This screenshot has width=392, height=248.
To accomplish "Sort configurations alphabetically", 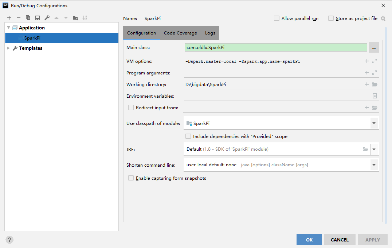I will [x=85, y=18].
